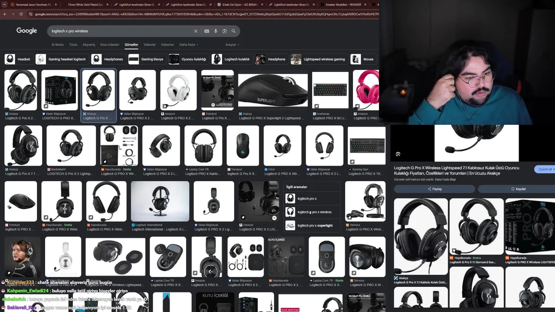The width and height of the screenshot is (555, 312).
Task: Open the on-screen keyboard icon in search bar
Action: tap(207, 31)
